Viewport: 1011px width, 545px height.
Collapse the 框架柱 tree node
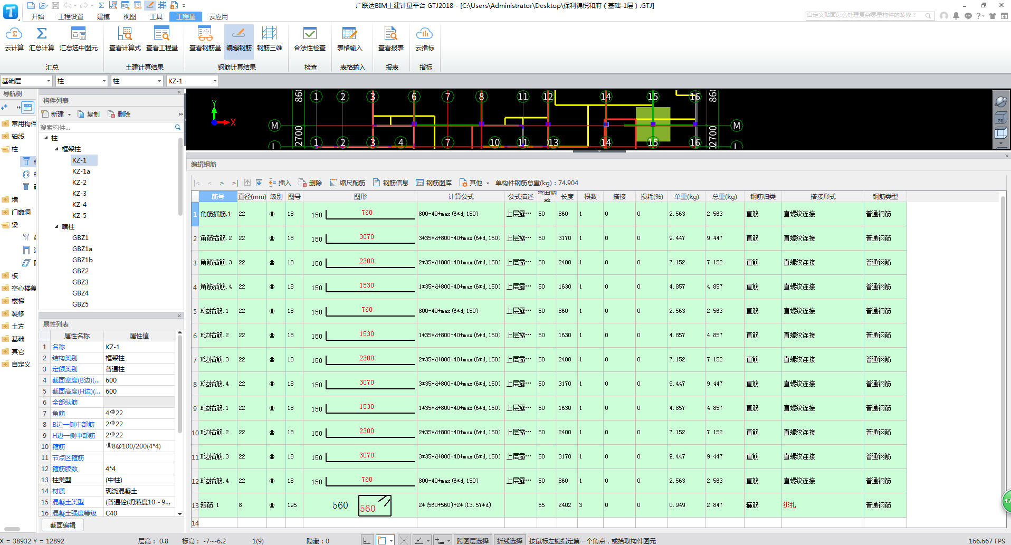(x=57, y=149)
